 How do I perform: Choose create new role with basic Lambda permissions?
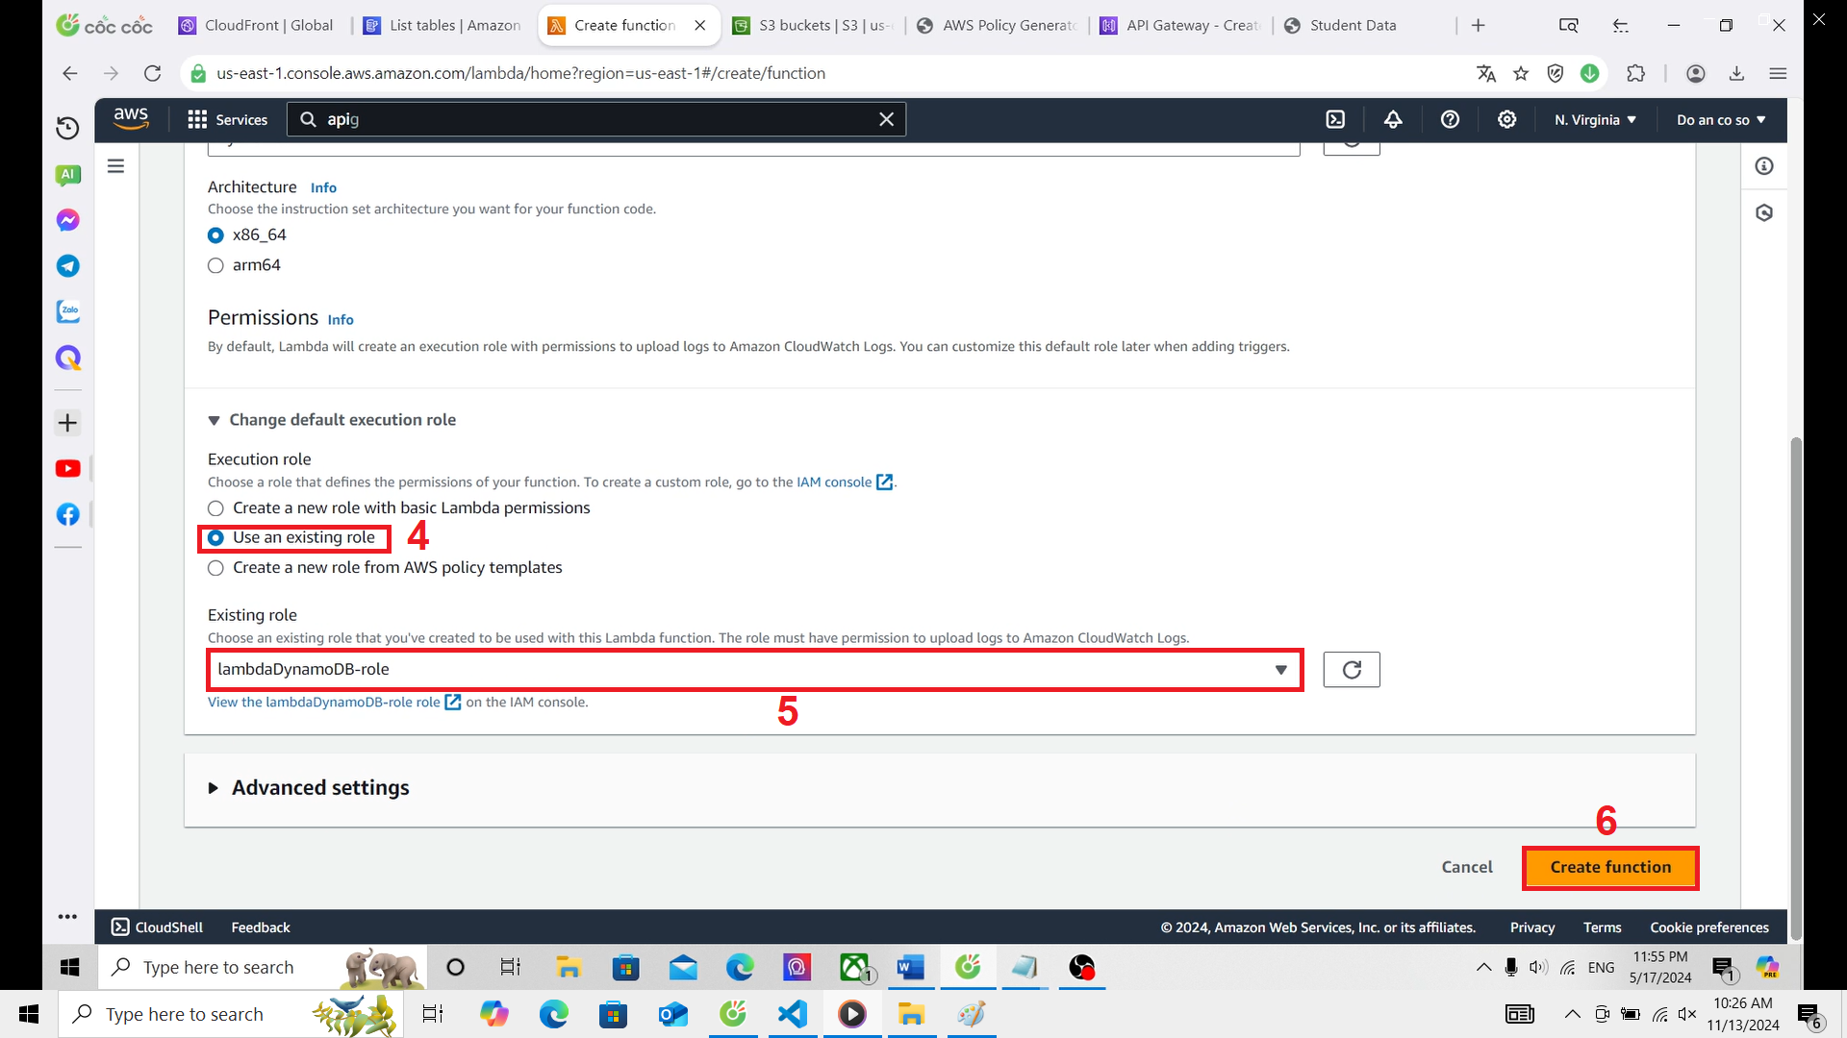(215, 508)
